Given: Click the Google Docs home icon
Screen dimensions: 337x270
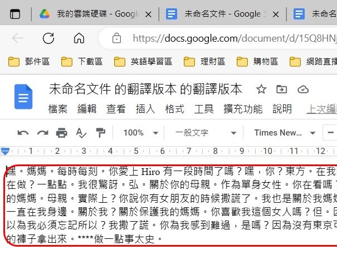Looking at the screenshot, I should 23,98.
